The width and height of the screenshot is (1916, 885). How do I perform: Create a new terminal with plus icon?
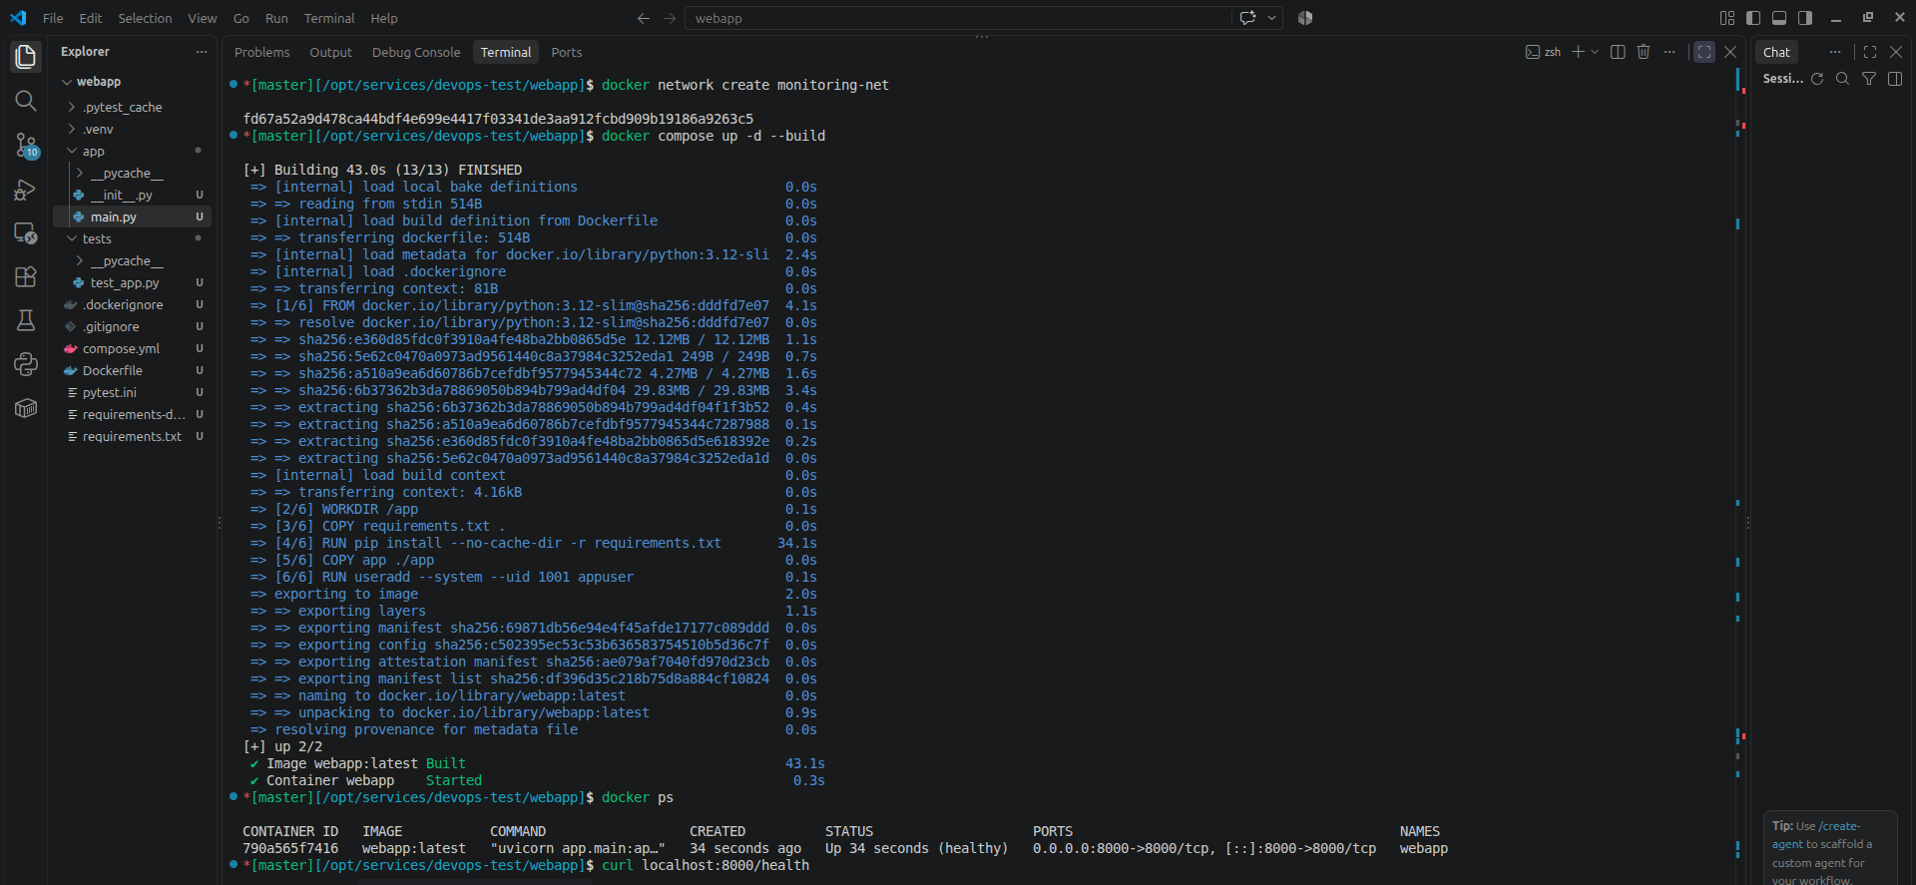pos(1578,52)
